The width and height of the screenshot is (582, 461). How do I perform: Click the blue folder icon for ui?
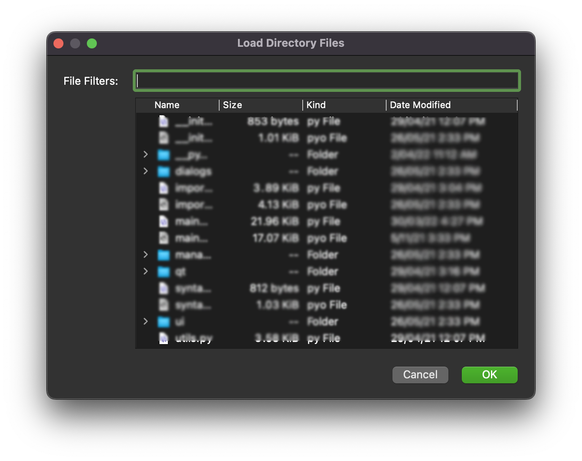[164, 322]
